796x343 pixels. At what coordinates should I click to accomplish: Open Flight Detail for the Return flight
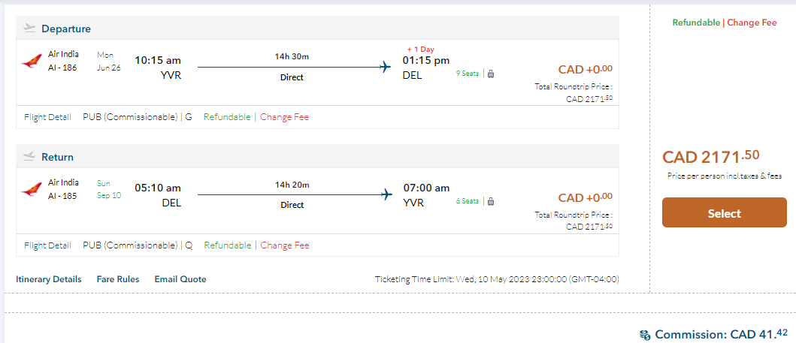pyautogui.click(x=47, y=245)
